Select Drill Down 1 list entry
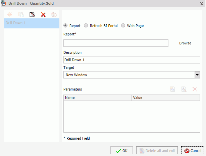Screen dimensions: 206x156 (x=32, y=23)
